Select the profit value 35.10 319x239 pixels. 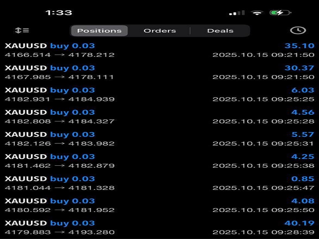click(300, 46)
